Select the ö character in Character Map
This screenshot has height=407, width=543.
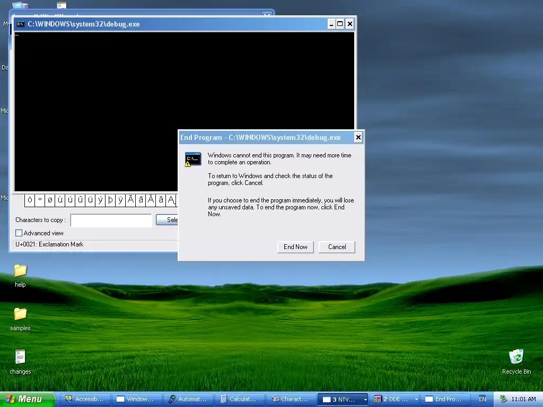click(x=30, y=200)
